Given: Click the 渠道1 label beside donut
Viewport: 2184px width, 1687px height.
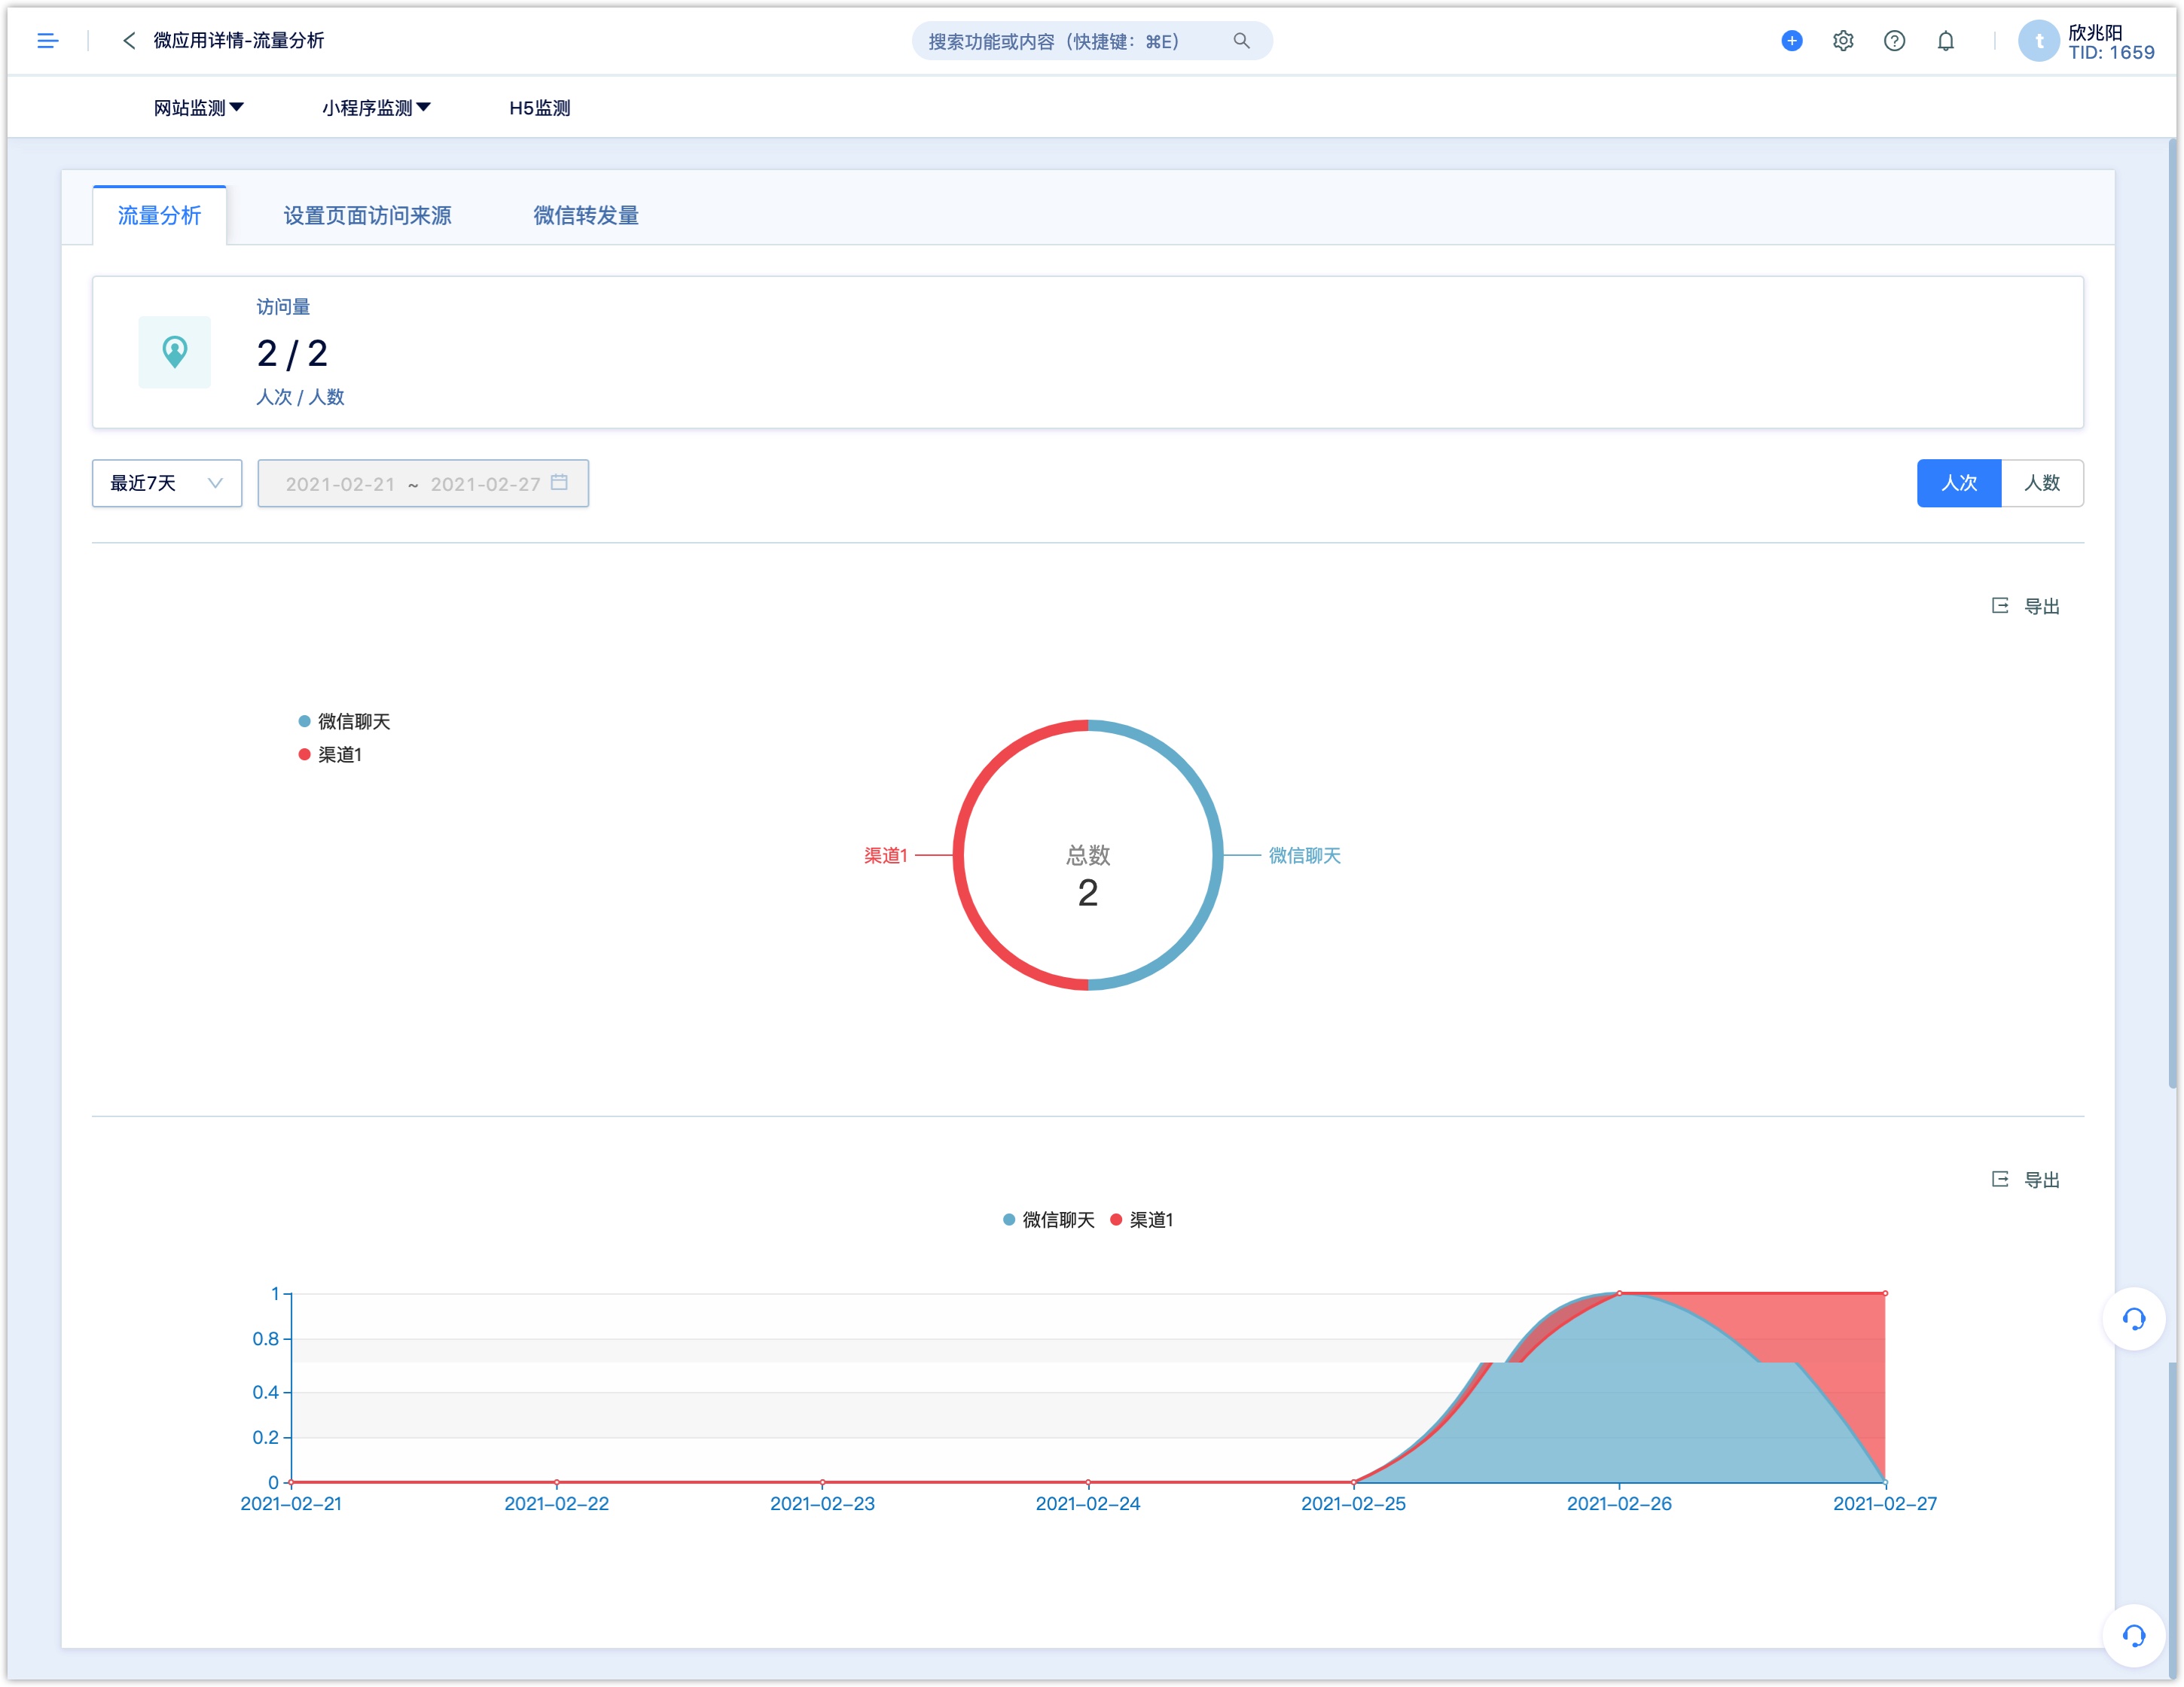Looking at the screenshot, I should (885, 855).
